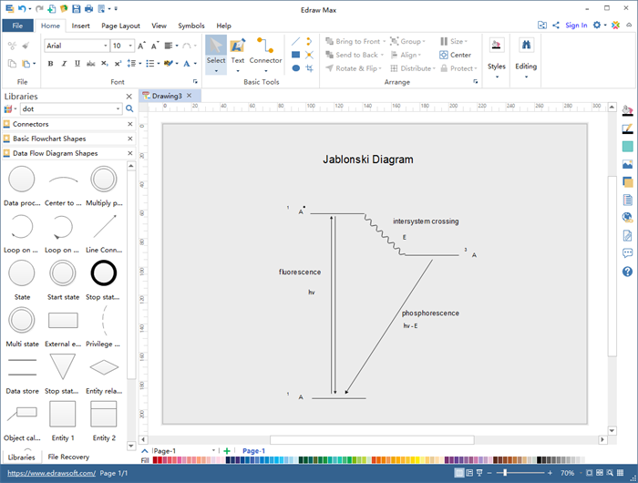This screenshot has width=638, height=483.
Task: Switch to the Symbols ribbon tab
Action: click(x=191, y=26)
